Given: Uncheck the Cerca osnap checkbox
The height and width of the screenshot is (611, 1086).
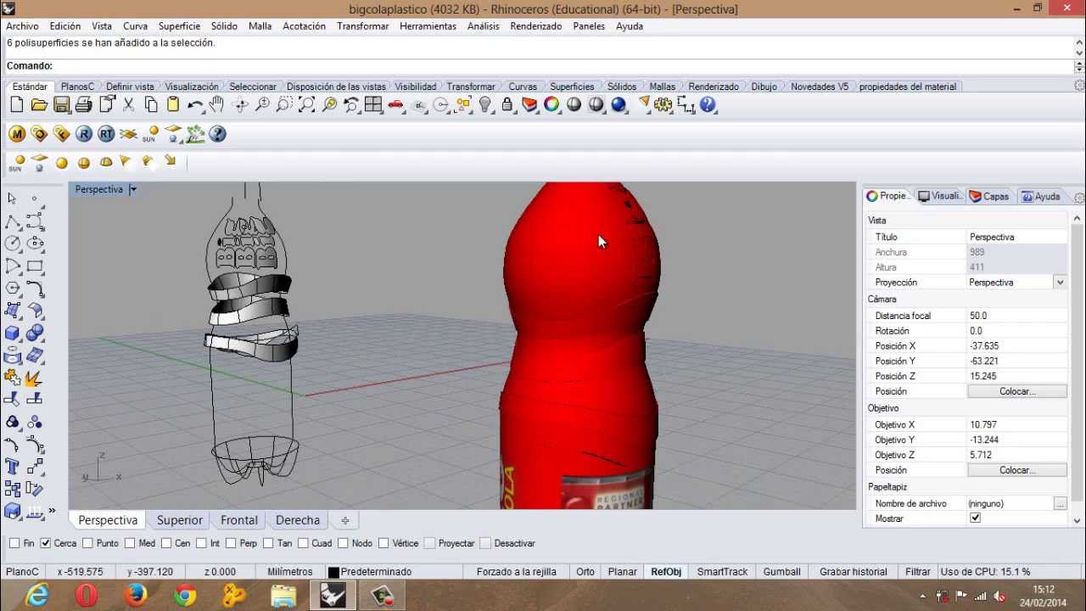Looking at the screenshot, I should (x=45, y=543).
